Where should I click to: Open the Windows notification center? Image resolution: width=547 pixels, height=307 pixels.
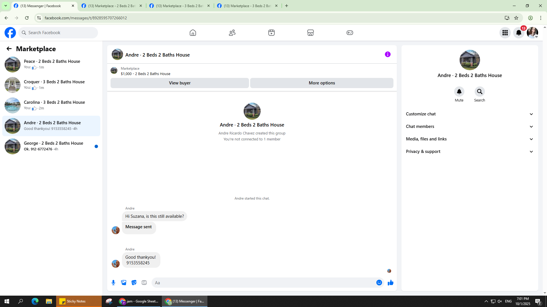tap(538, 301)
